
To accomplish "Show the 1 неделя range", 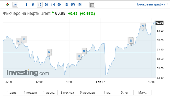I will click(x=30, y=93).
